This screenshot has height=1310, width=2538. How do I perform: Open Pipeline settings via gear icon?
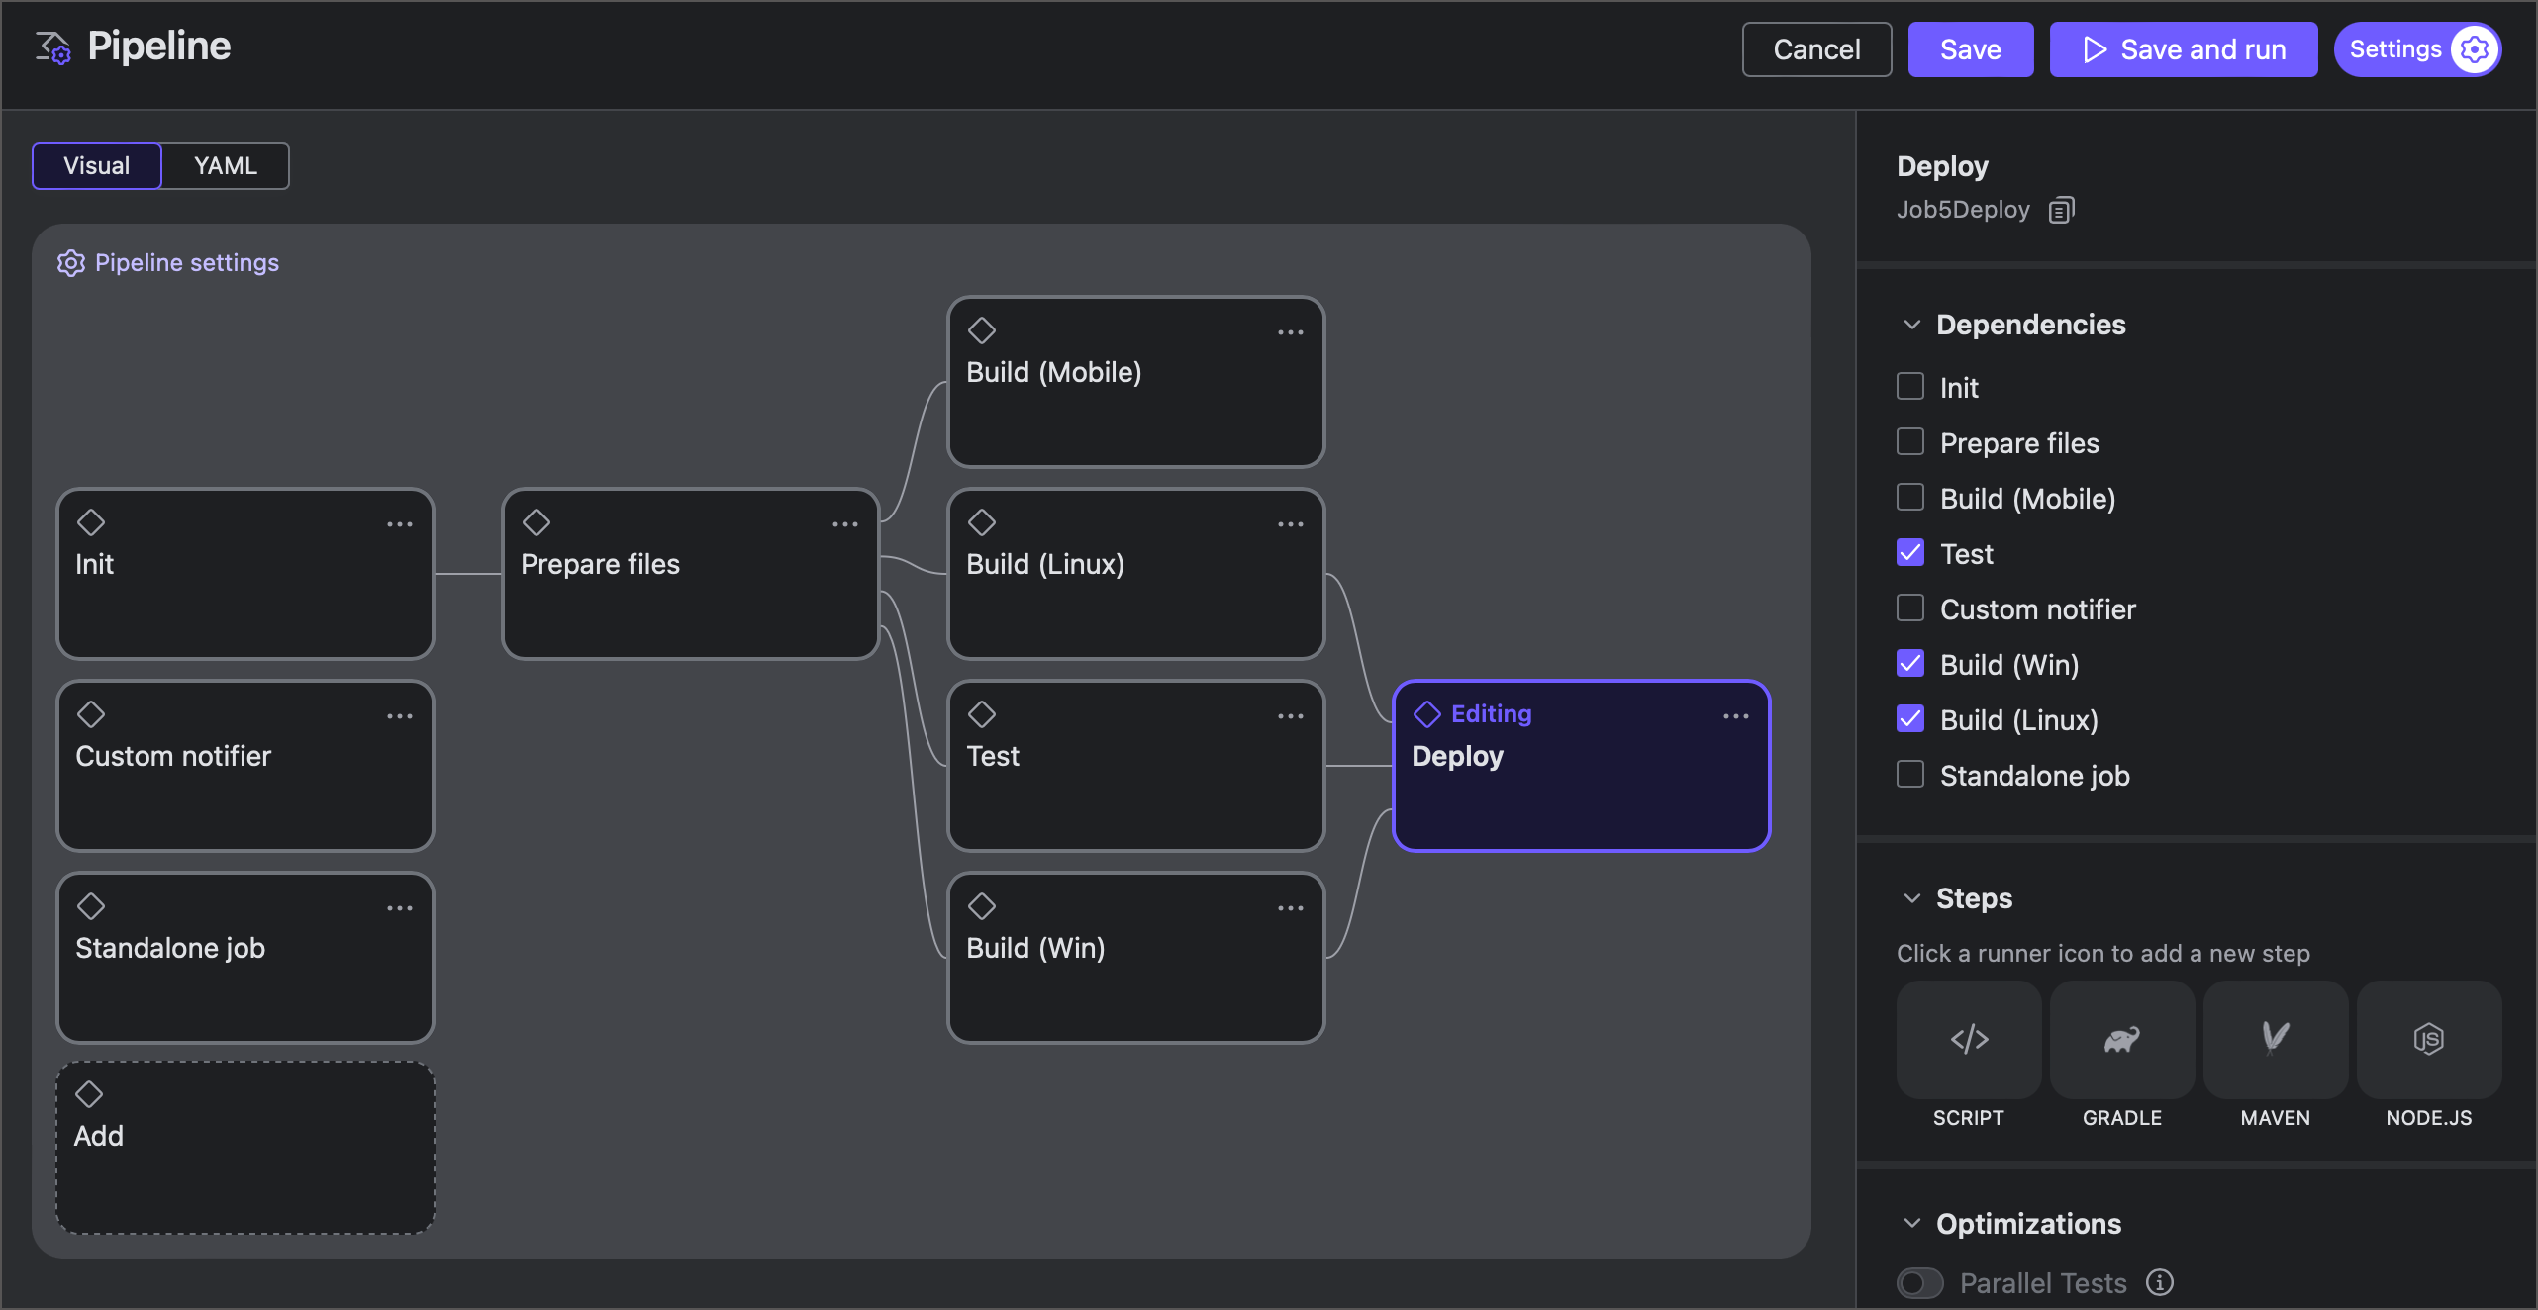point(69,262)
